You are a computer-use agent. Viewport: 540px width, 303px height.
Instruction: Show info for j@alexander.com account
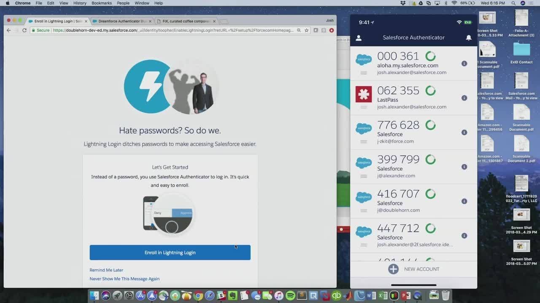coord(464,167)
